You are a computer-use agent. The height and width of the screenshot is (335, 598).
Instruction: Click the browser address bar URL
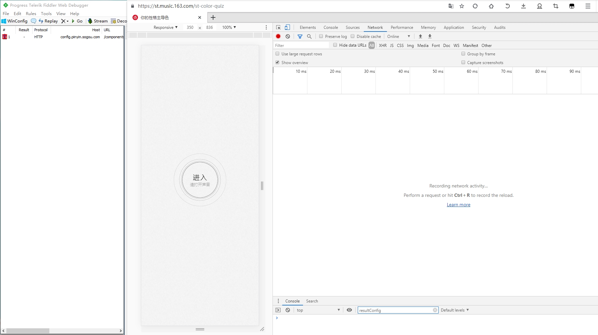pyautogui.click(x=181, y=6)
